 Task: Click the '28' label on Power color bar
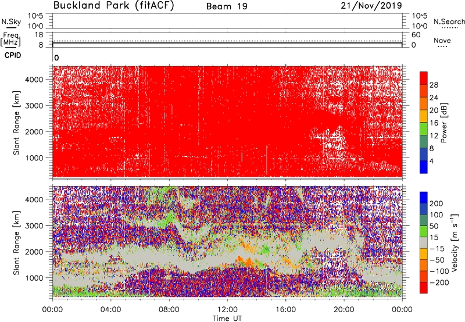tap(434, 85)
